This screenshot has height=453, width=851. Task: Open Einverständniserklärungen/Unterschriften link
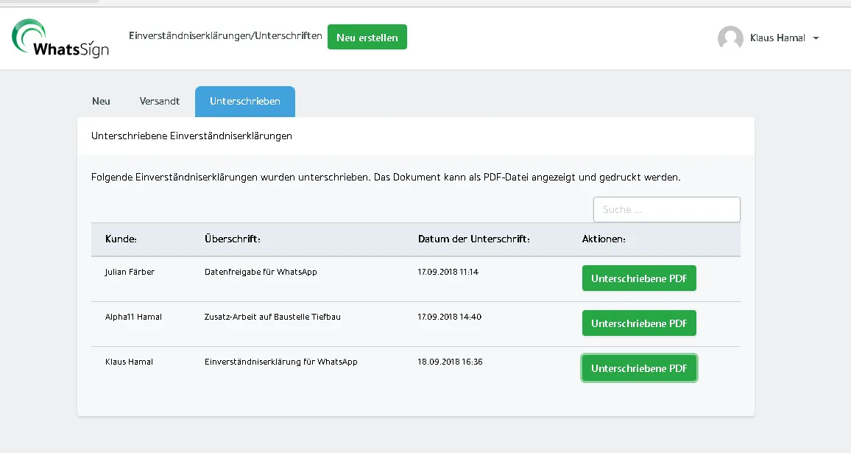[x=225, y=35]
